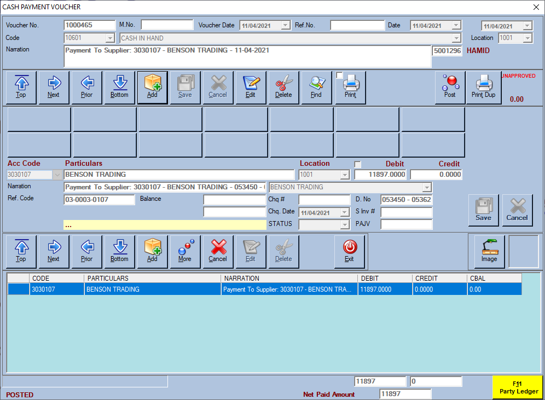545x400 pixels.
Task: Open the Chq. Date dropdown
Action: 345,212
